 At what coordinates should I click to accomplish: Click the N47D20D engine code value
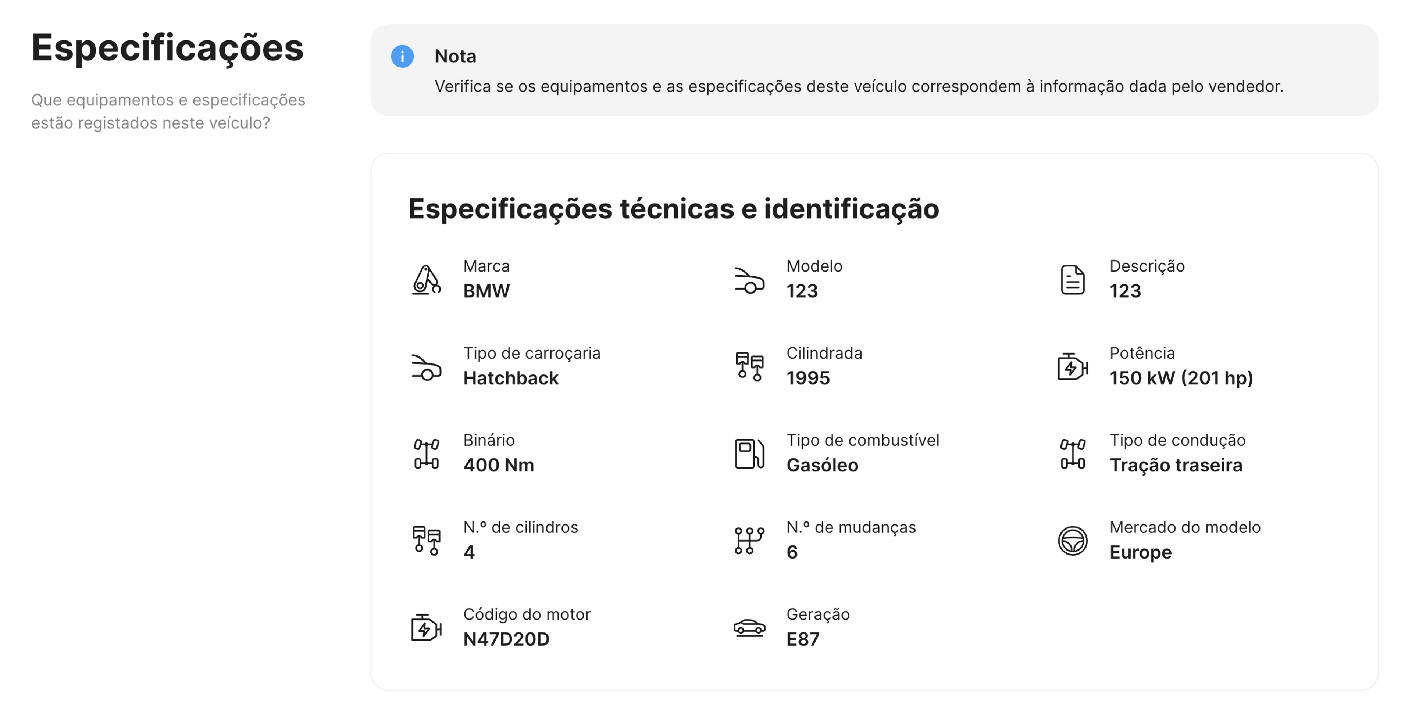[506, 639]
